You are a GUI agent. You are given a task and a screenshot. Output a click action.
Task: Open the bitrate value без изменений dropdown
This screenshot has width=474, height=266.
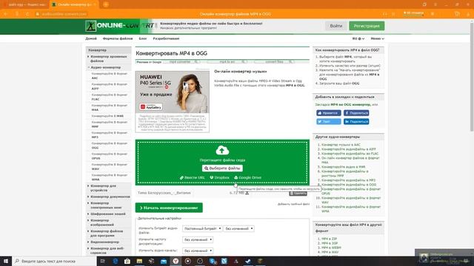pyautogui.click(x=238, y=228)
